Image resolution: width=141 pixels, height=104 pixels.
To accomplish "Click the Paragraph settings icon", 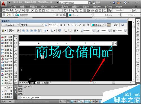I will [x=18, y=31].
